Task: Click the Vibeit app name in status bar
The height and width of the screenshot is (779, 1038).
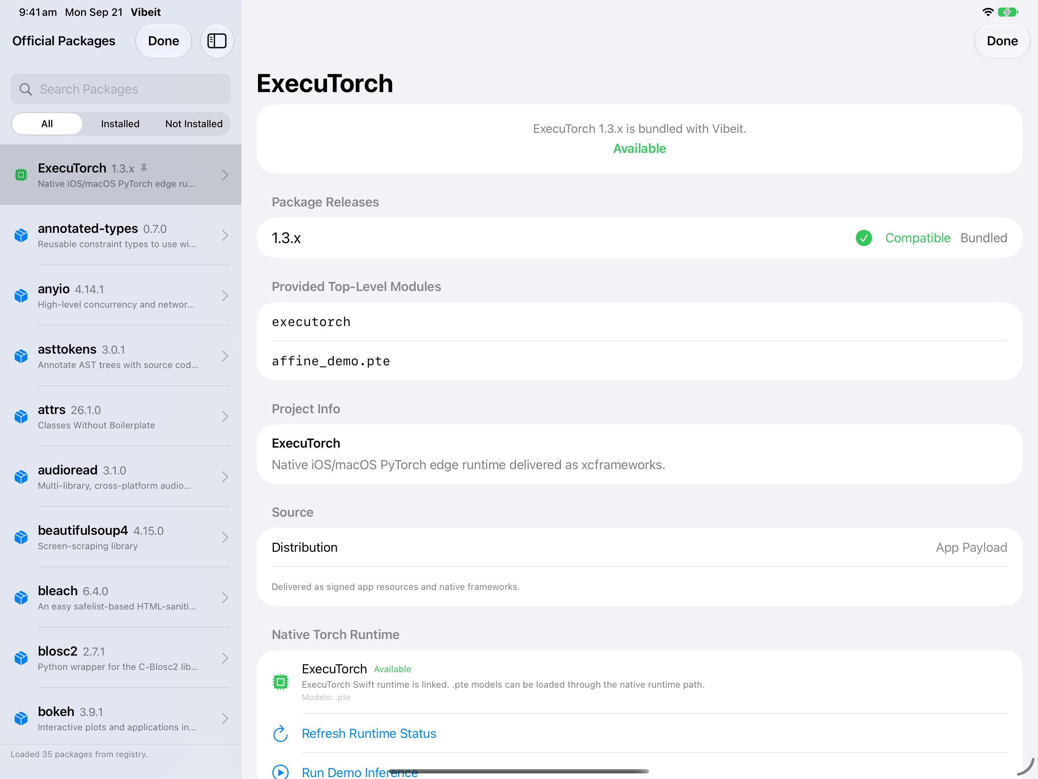Action: tap(146, 12)
